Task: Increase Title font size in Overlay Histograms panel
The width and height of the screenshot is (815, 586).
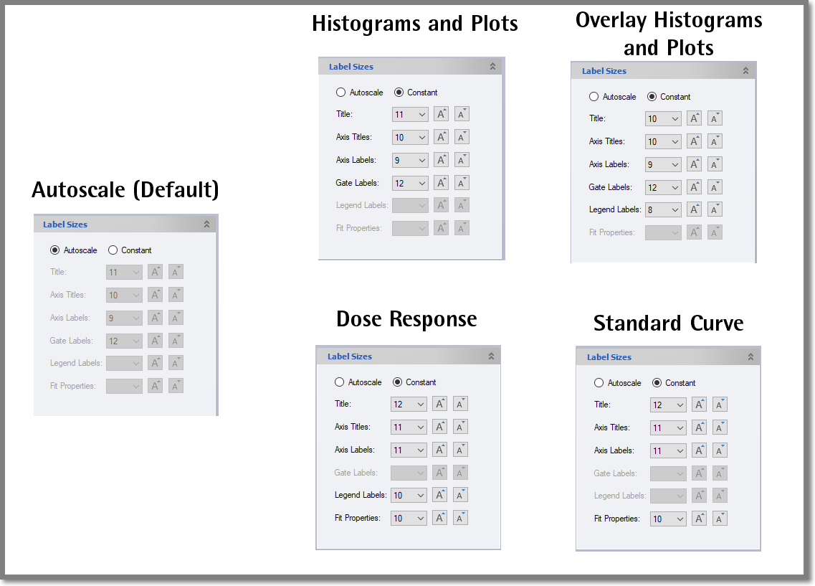Action: coord(695,118)
